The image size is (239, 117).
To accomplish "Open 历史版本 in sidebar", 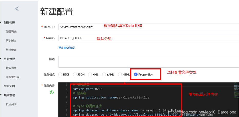I will coord(11,41).
